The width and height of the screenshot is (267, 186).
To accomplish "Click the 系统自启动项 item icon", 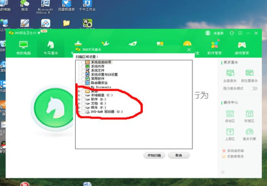I will 87,62.
